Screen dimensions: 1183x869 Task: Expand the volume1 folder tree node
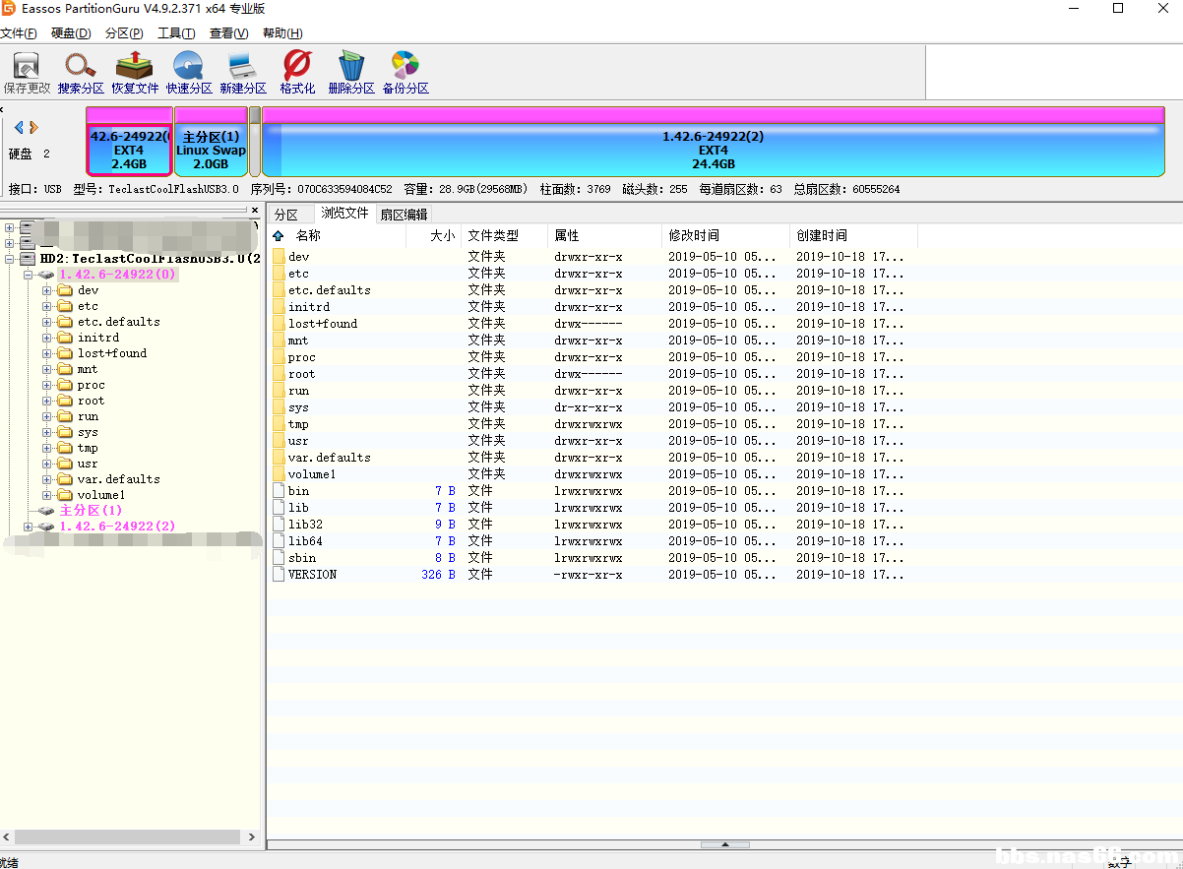point(47,496)
